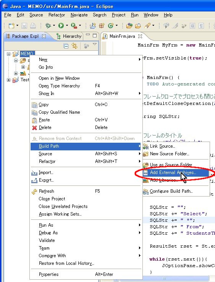Select Link Source in Build Path submenu
The image size is (215, 282).
click(x=176, y=146)
